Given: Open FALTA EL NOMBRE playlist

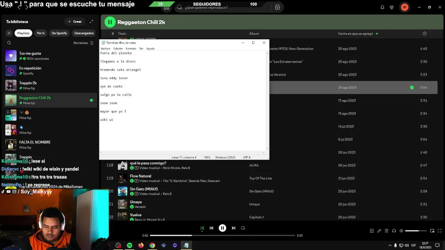Looking at the screenshot, I should [50, 145].
